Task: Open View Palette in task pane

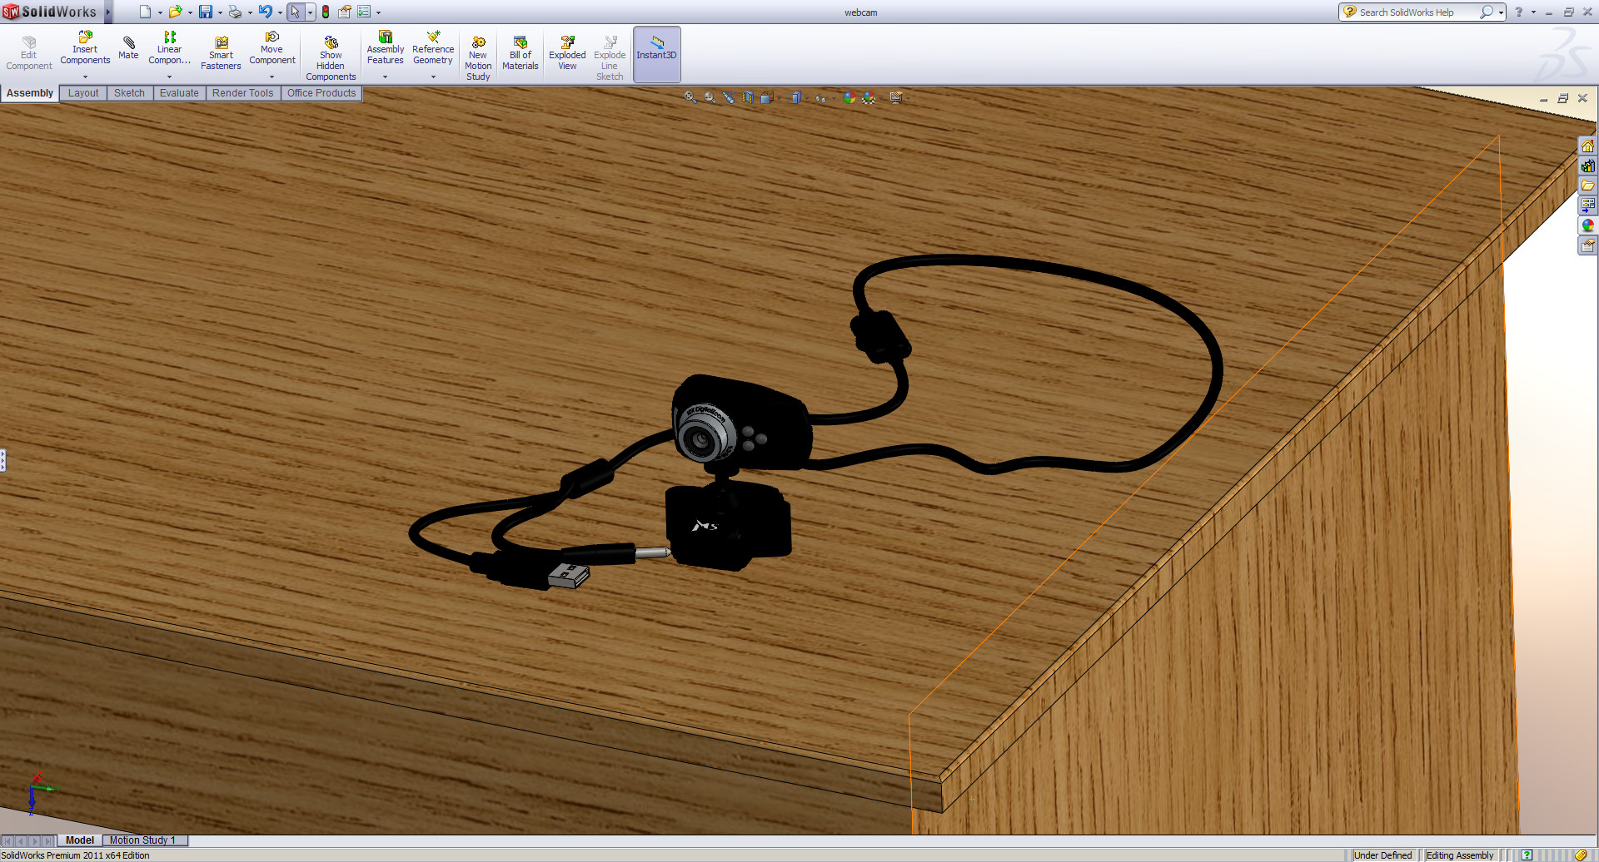Action: pos(1587,206)
